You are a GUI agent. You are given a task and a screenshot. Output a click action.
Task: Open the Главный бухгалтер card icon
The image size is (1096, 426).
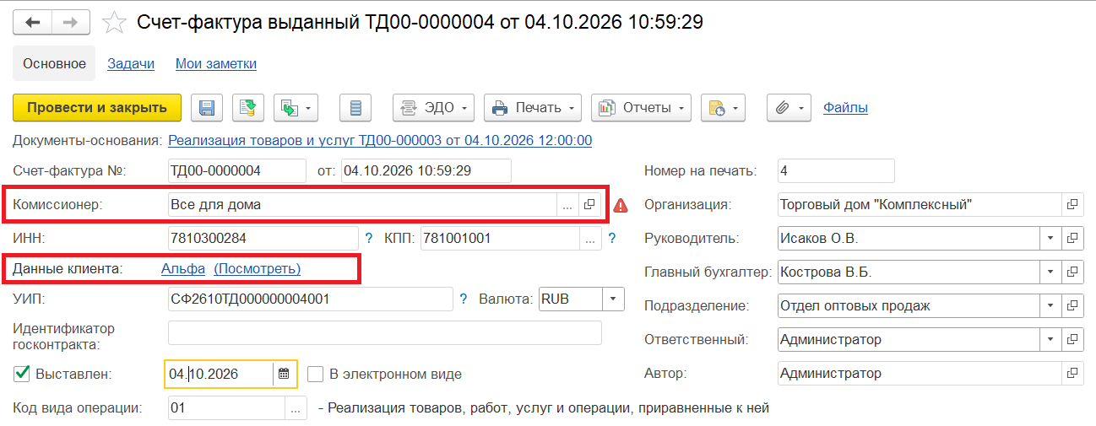(x=1072, y=272)
